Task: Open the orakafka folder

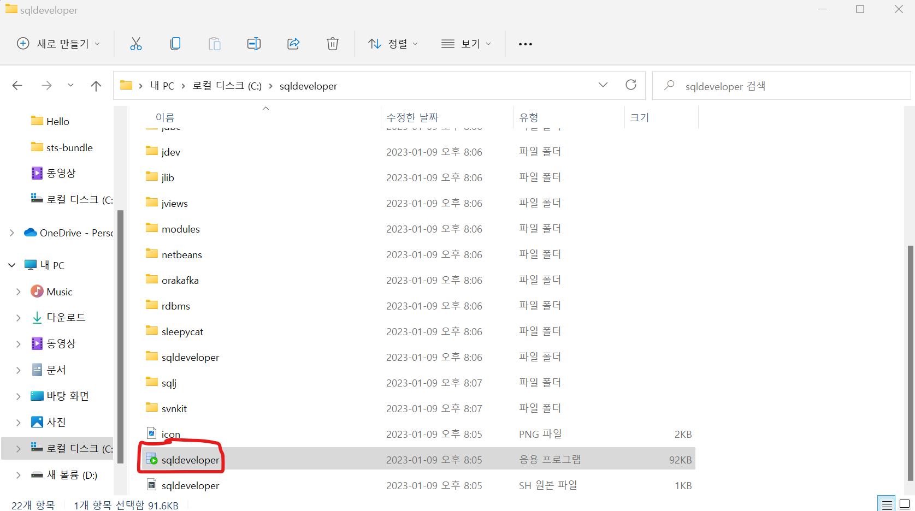Action: pos(418,280)
